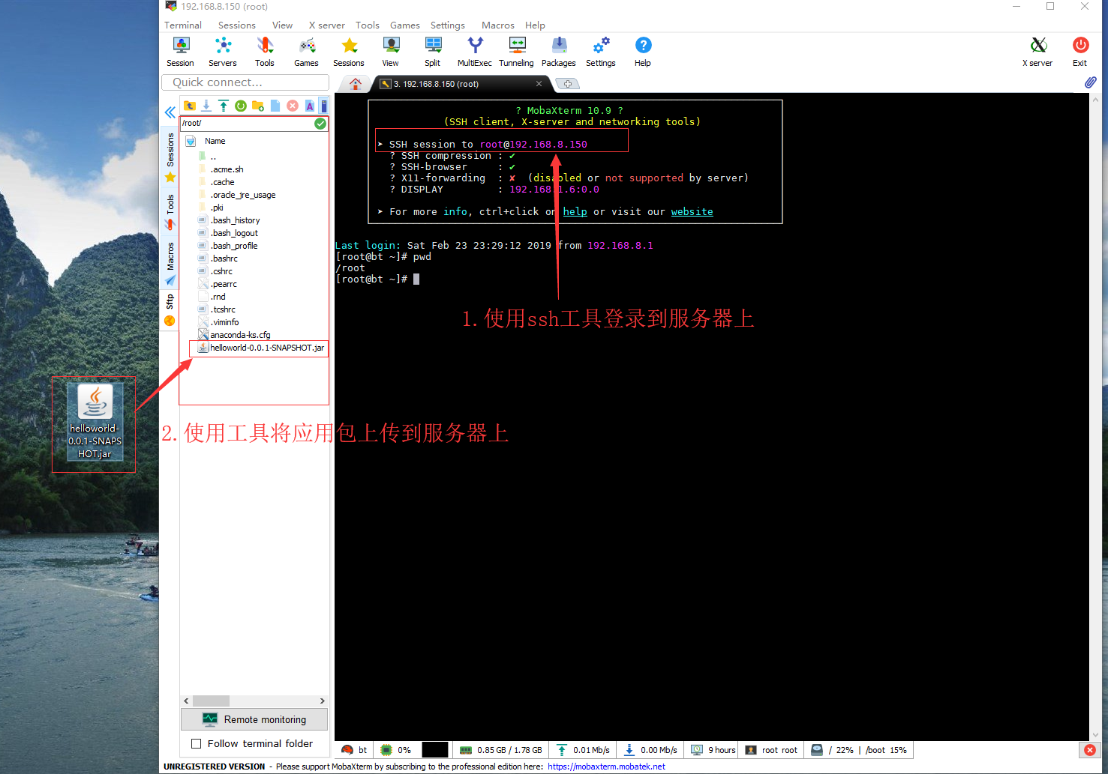Open the Sessions menu
The image size is (1108, 774).
(x=237, y=25)
